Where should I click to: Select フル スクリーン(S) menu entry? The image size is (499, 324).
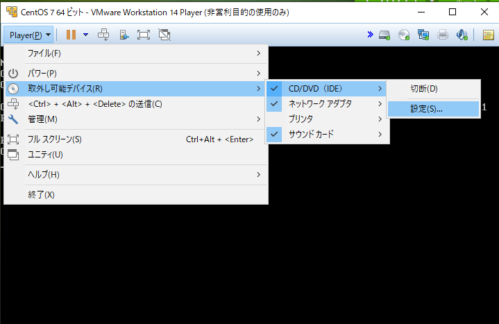(136, 139)
